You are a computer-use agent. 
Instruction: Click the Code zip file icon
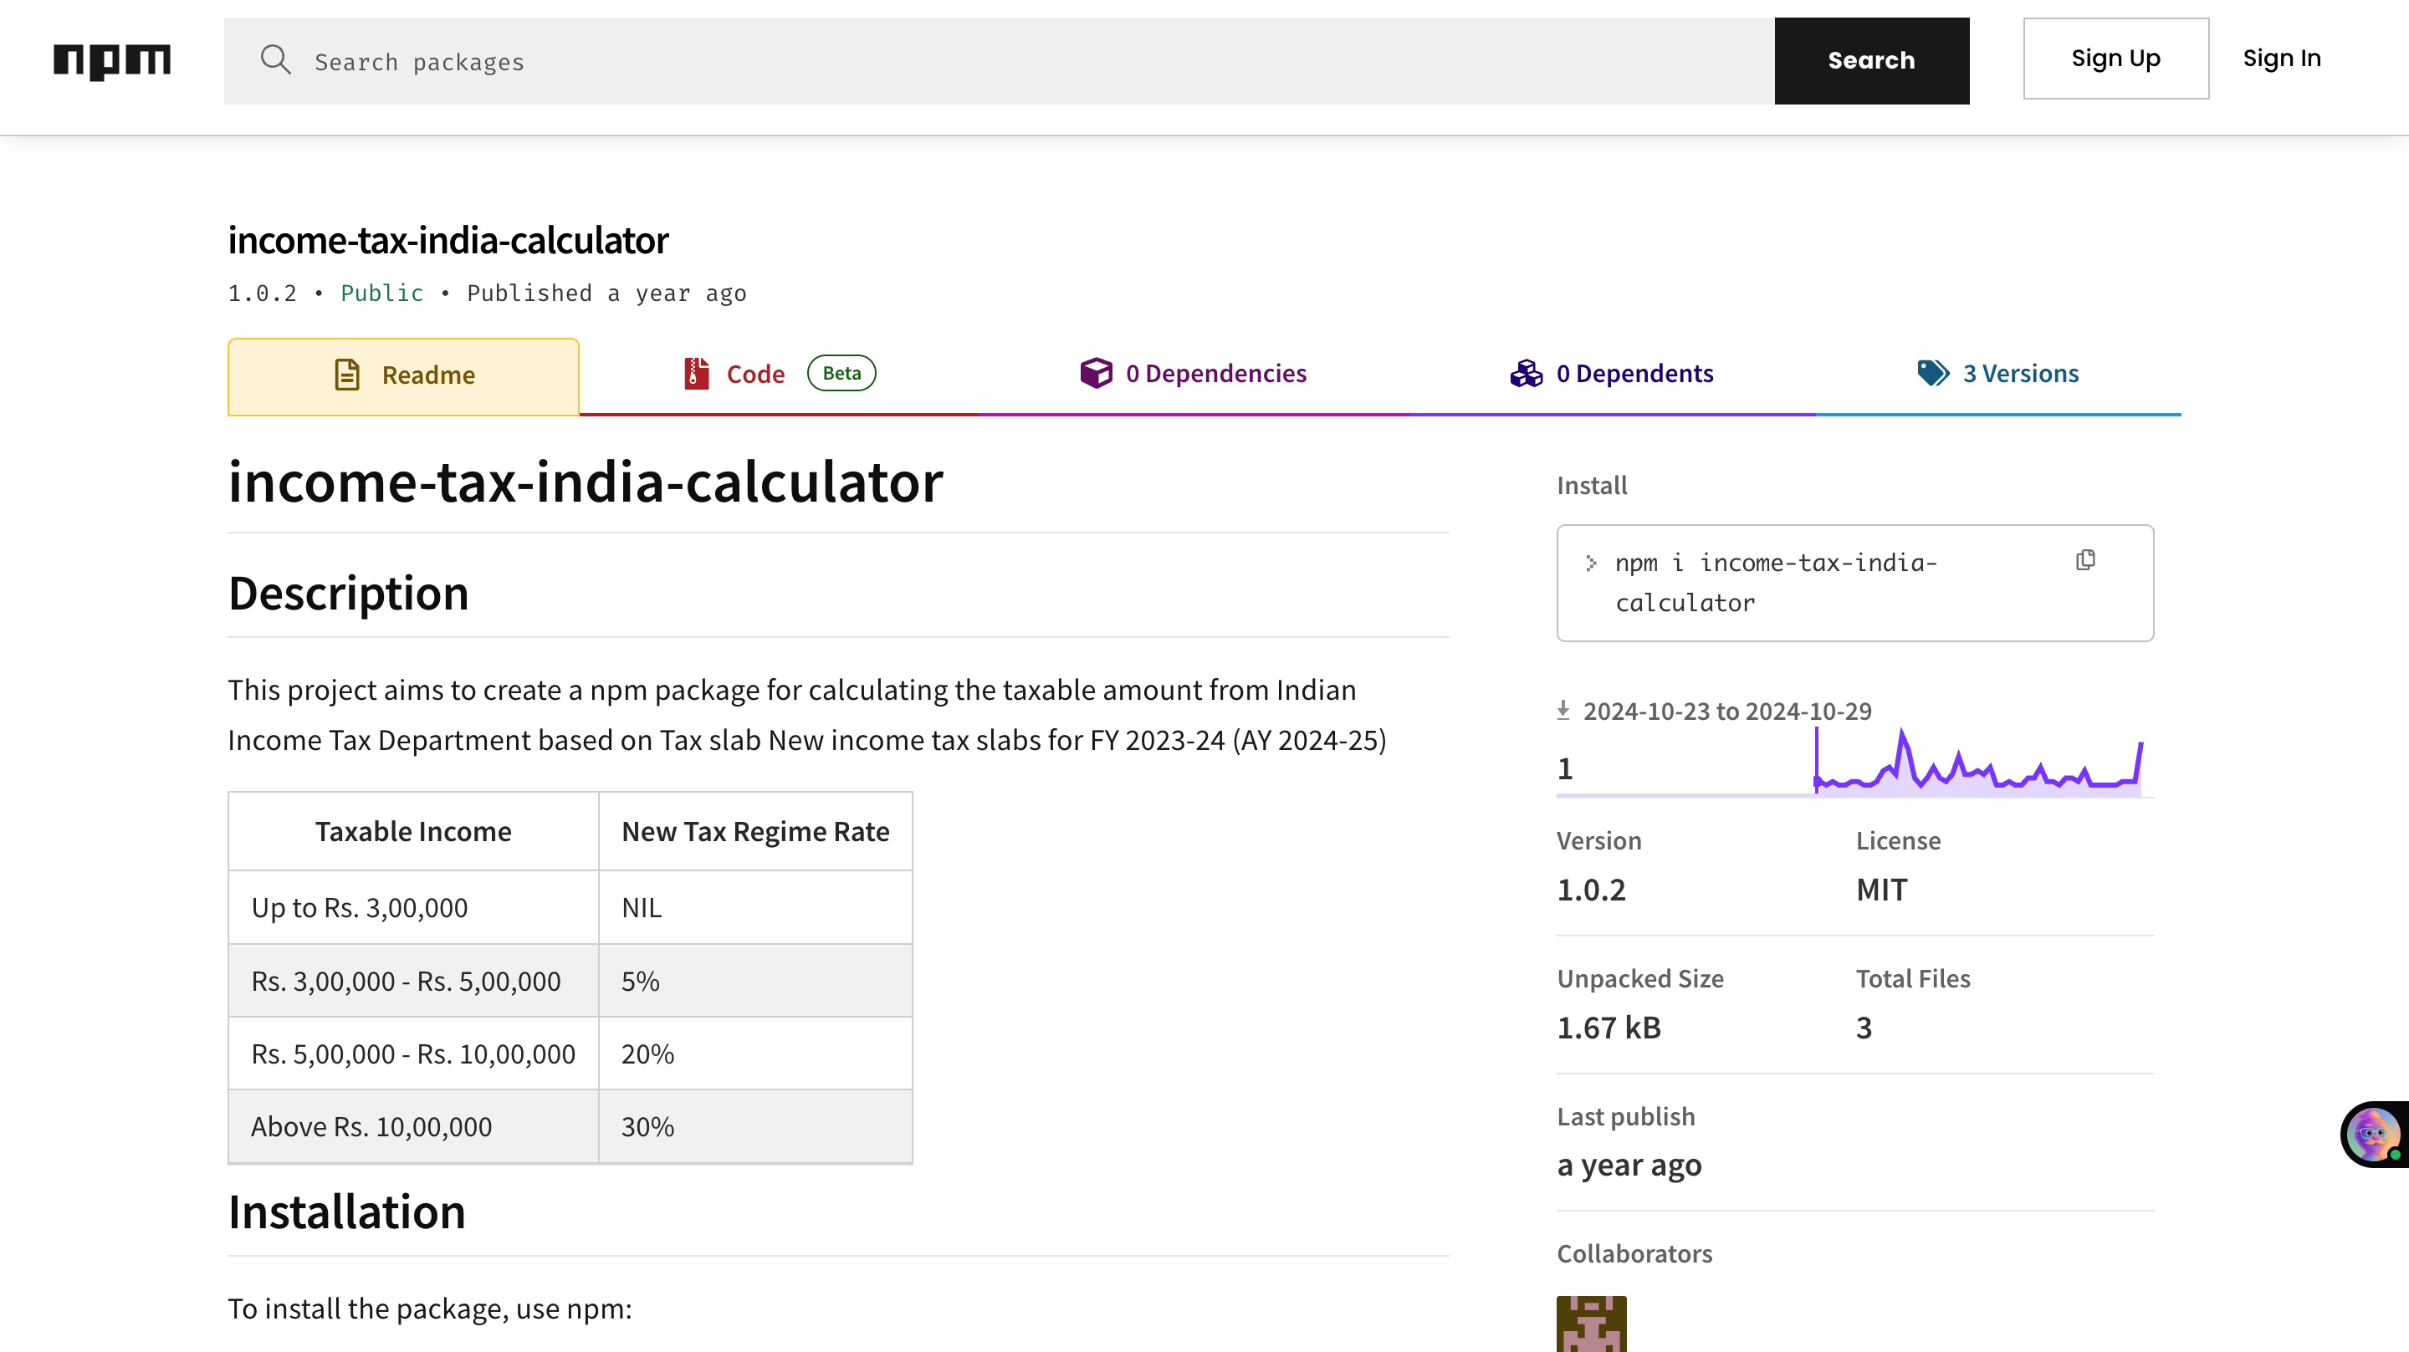[696, 373]
